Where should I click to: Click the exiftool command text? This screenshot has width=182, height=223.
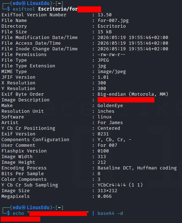[24, 9]
